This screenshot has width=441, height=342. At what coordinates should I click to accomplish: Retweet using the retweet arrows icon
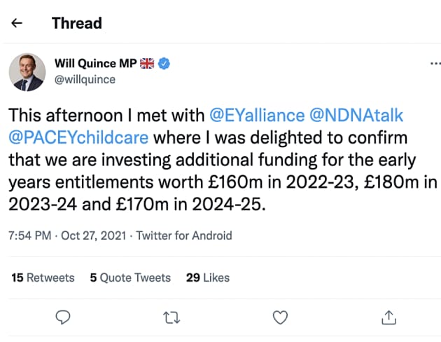click(171, 317)
